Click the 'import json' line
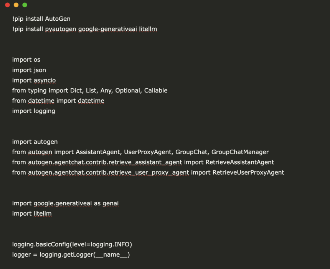This screenshot has height=269, width=330. (29, 70)
